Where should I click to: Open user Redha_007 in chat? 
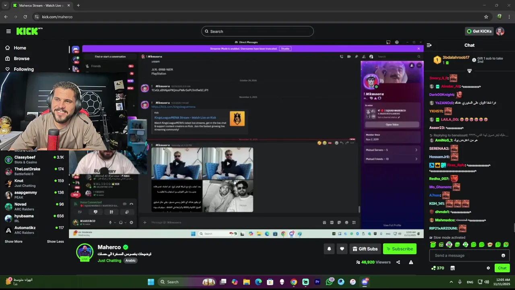pyautogui.click(x=439, y=179)
